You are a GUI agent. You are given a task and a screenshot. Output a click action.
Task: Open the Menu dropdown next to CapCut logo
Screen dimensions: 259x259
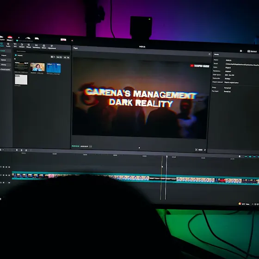10,40
